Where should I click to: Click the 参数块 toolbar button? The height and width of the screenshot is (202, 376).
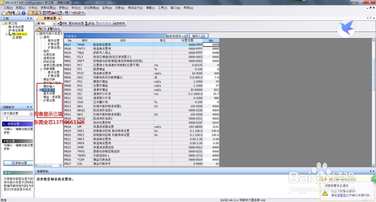point(119,23)
